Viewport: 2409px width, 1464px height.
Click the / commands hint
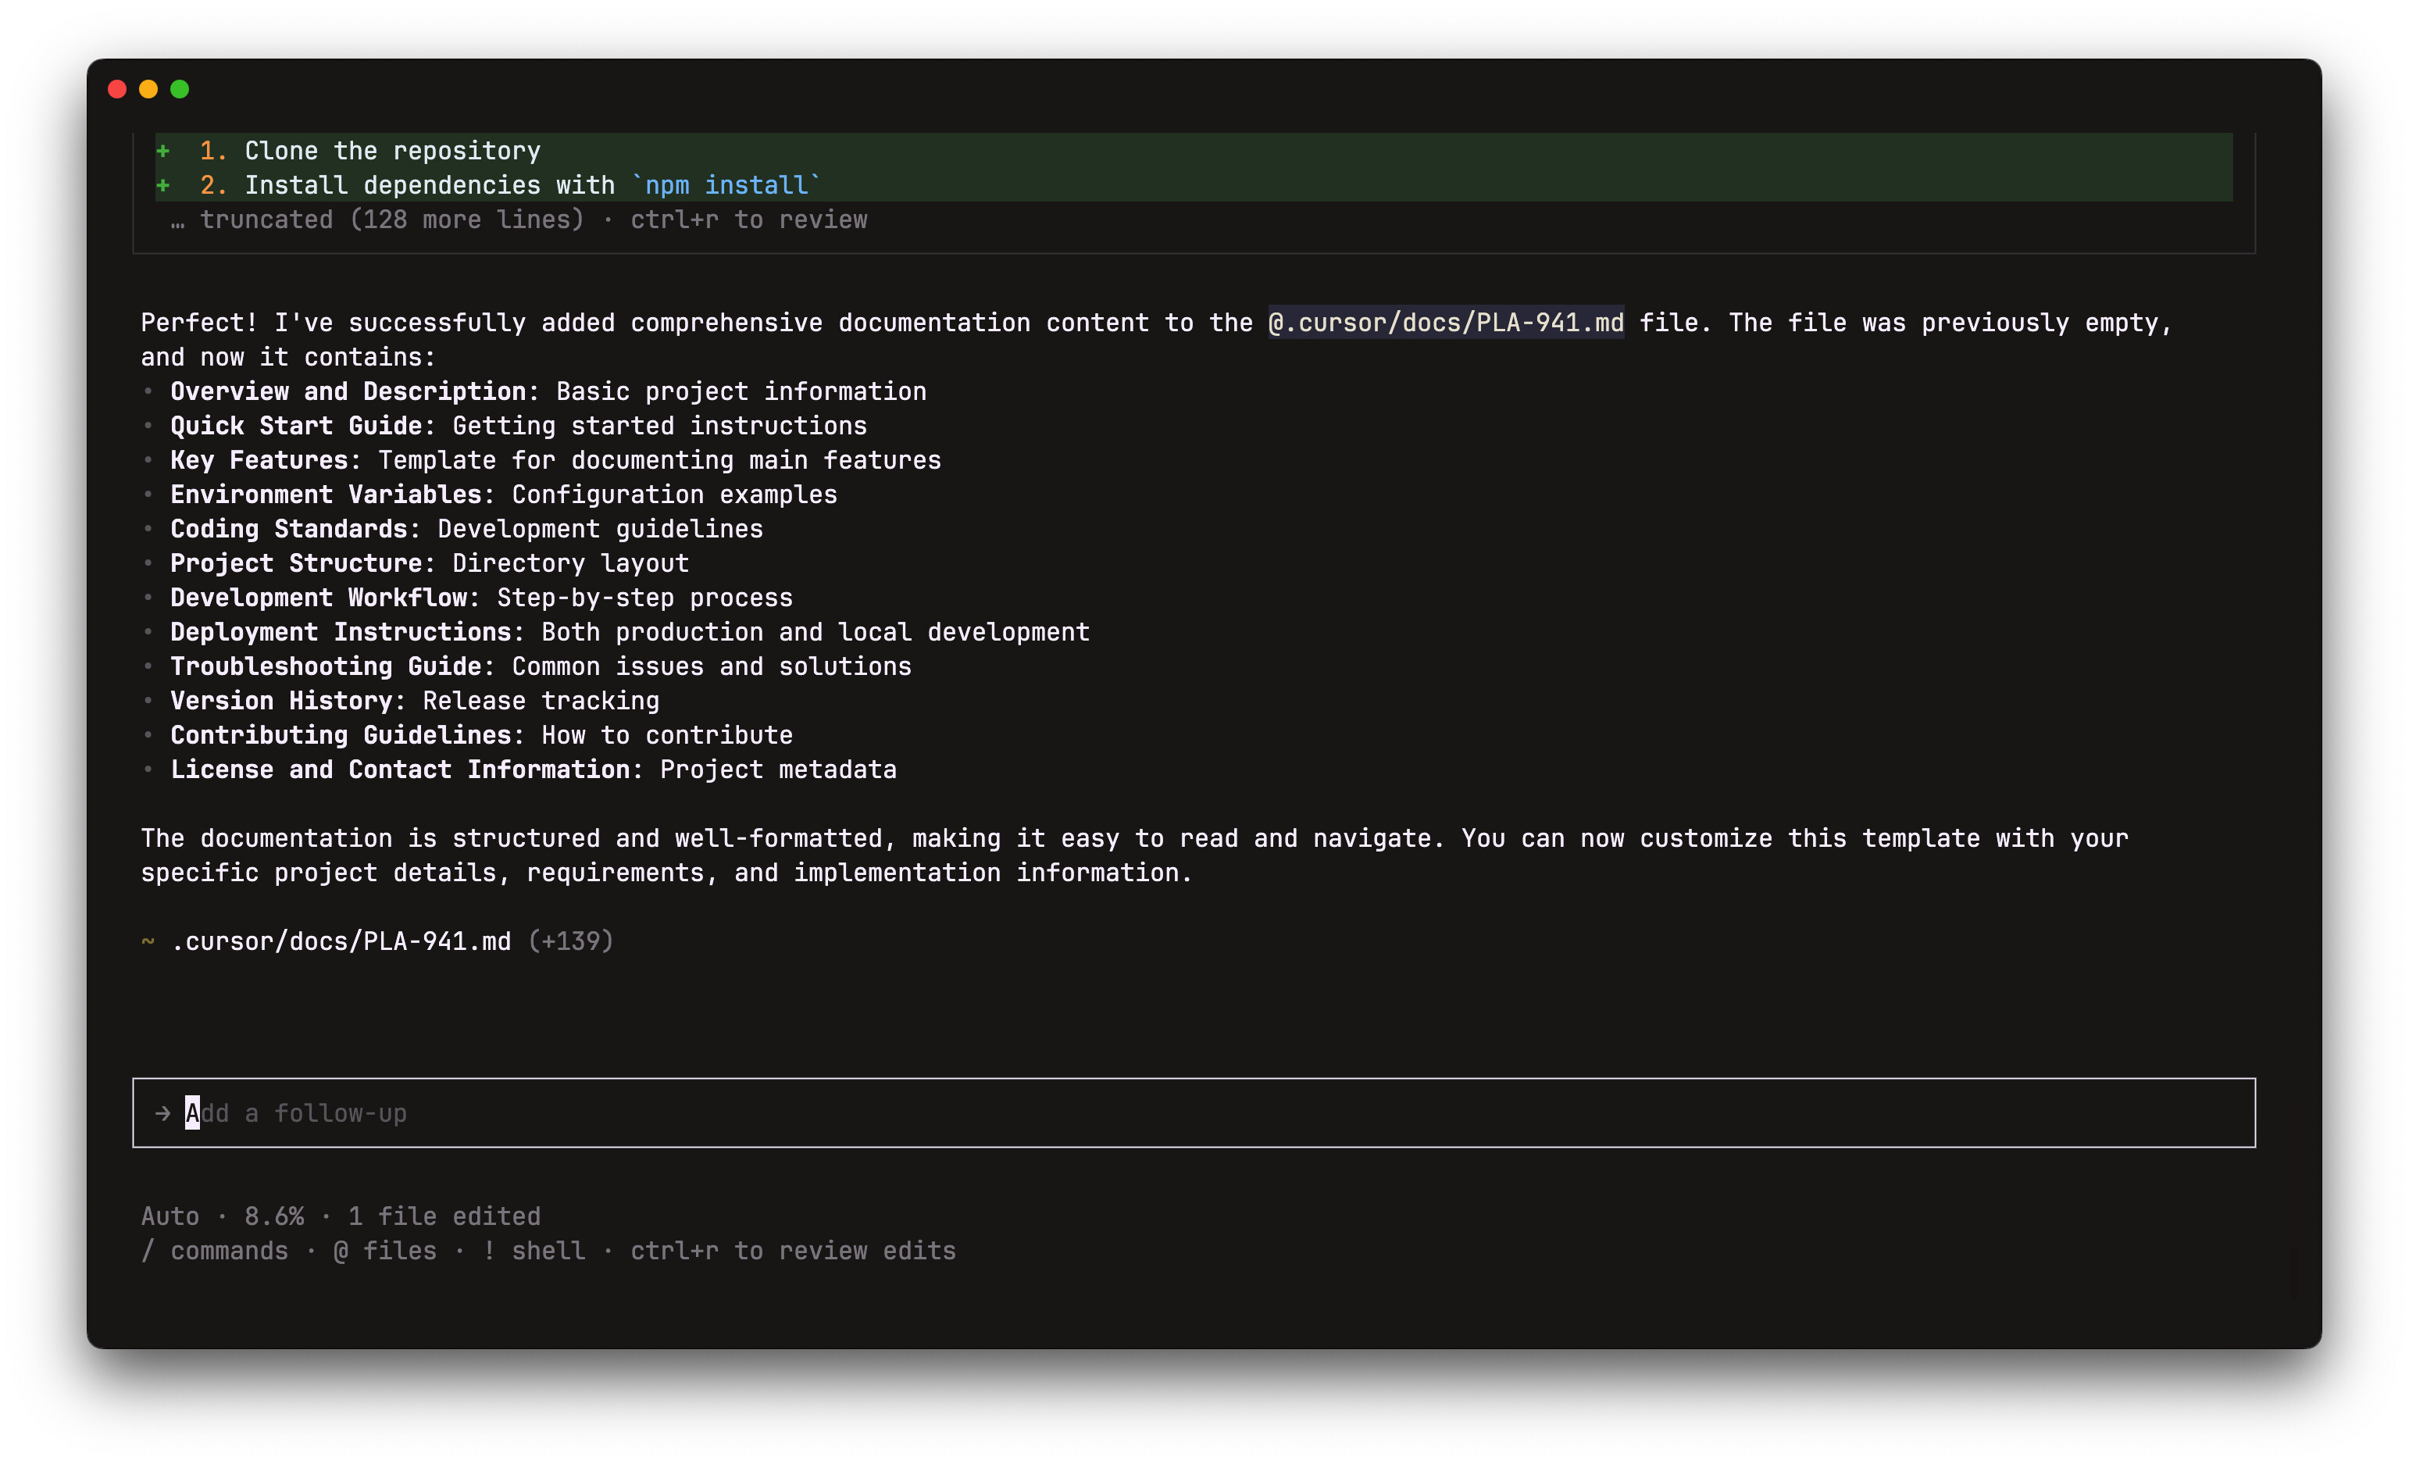coord(215,1251)
